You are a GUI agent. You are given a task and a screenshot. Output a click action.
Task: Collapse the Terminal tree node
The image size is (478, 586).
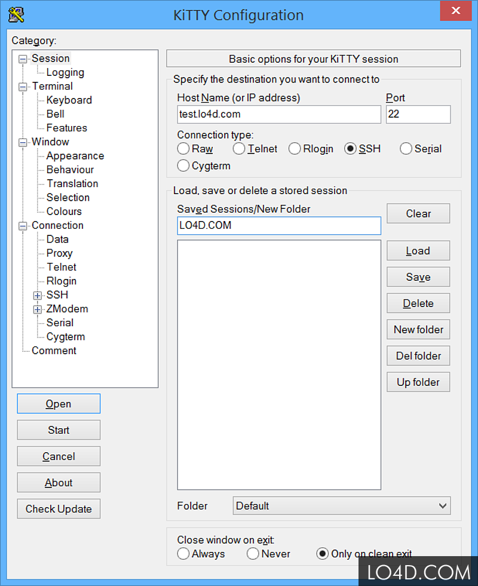23,87
